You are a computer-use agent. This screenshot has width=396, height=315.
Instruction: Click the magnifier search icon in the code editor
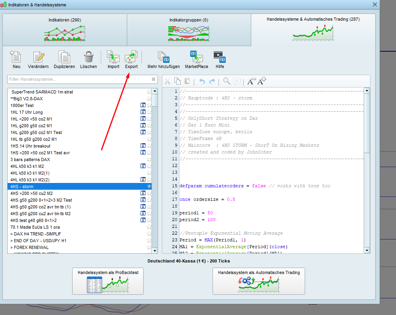(227, 82)
